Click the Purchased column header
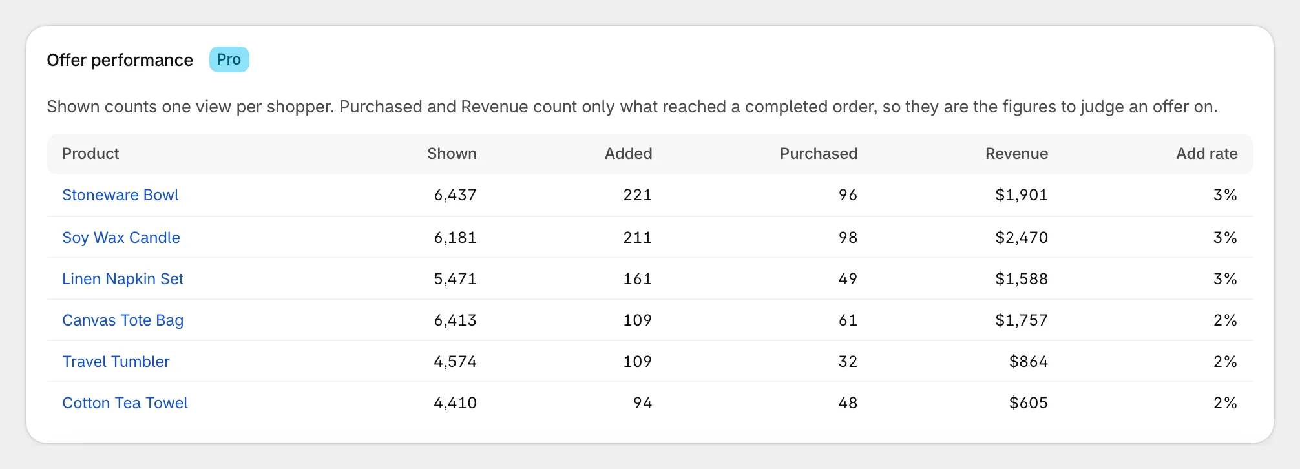Viewport: 1300px width, 469px height. (819, 154)
